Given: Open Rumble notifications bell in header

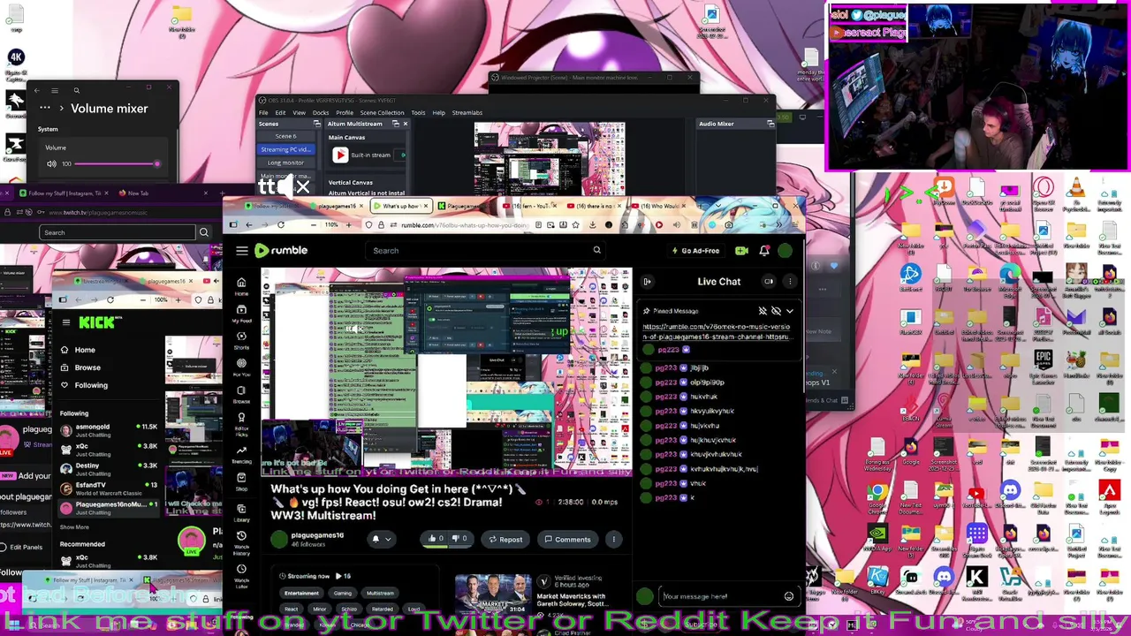Looking at the screenshot, I should point(763,251).
